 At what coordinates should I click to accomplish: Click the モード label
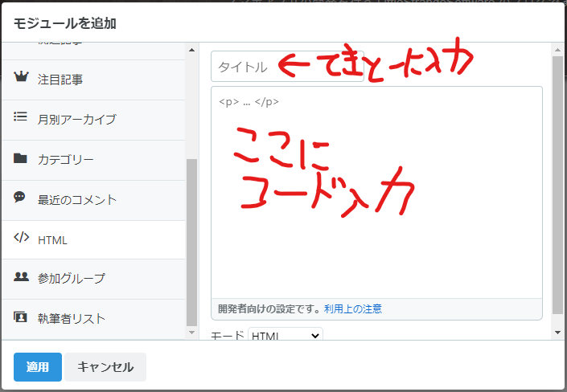coord(228,336)
